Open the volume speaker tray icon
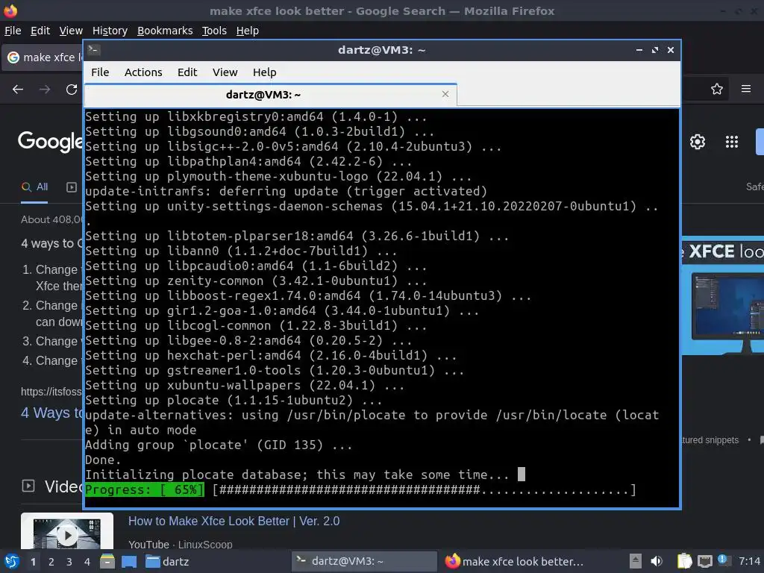This screenshot has width=764, height=573. point(657,561)
